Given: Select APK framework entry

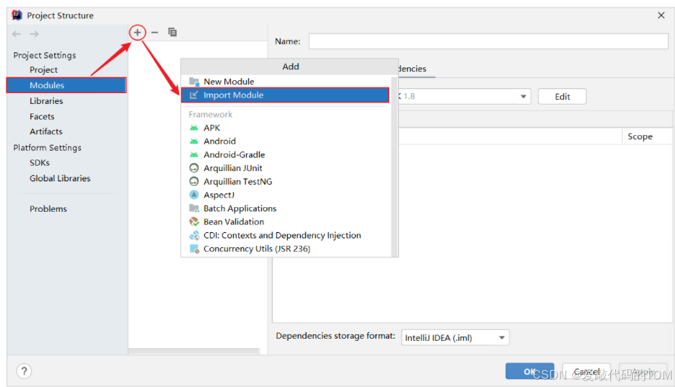Looking at the screenshot, I should pyautogui.click(x=286, y=128).
